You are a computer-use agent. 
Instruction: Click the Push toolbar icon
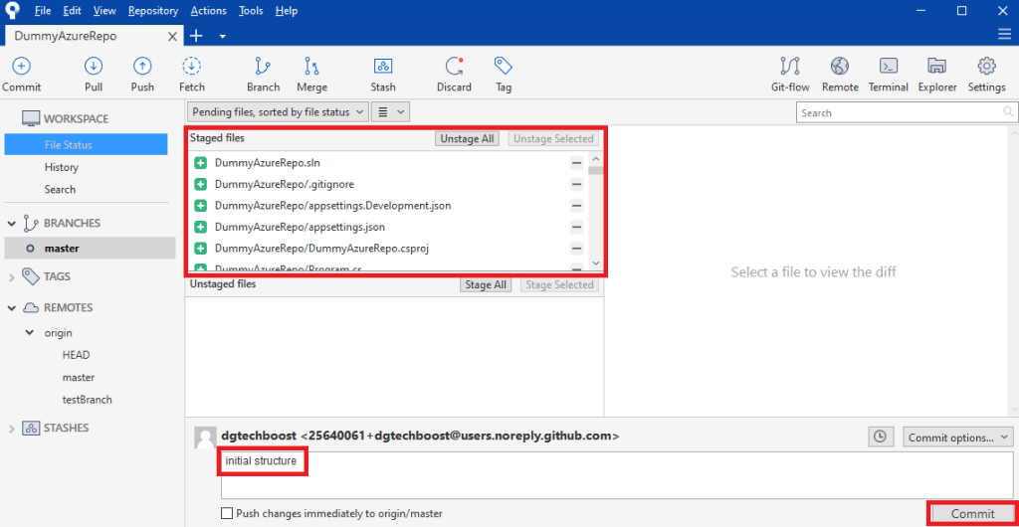pyautogui.click(x=142, y=67)
